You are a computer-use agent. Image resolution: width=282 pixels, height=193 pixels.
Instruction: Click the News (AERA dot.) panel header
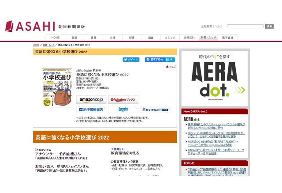pyautogui.click(x=215, y=111)
